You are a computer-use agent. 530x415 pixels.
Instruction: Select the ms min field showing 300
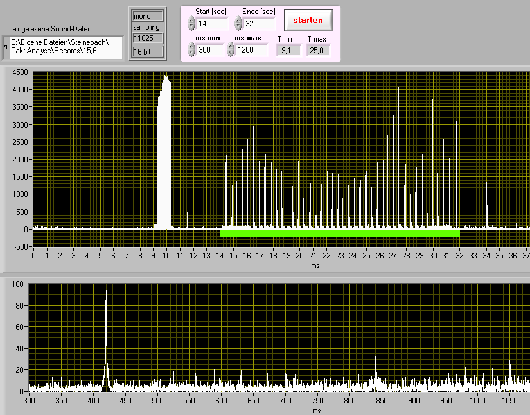(x=208, y=50)
